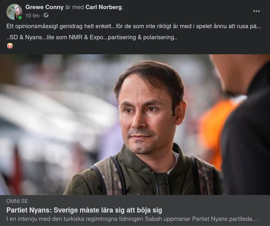270x226 pixels.
Task: Click the "10 tim" timestamp
Action: tap(33, 15)
